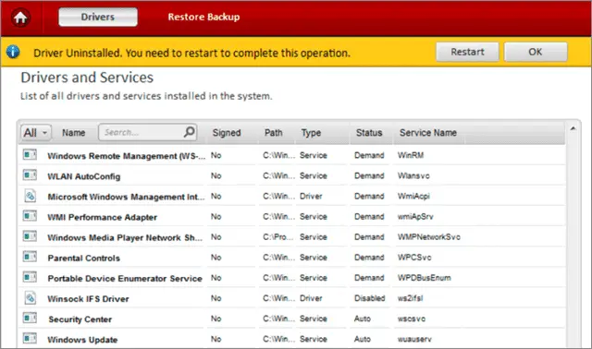
Task: Select the Security Center row name
Action: [x=80, y=319]
